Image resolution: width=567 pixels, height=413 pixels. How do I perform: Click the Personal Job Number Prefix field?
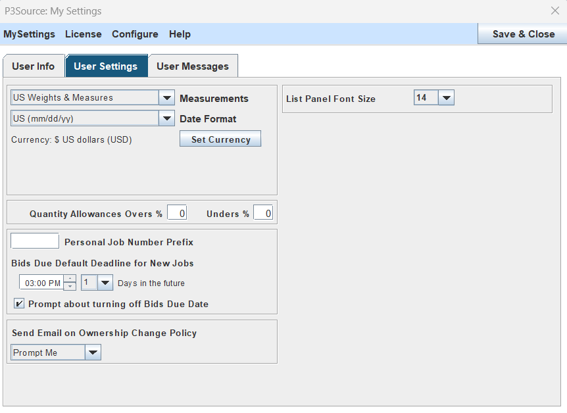click(x=34, y=241)
